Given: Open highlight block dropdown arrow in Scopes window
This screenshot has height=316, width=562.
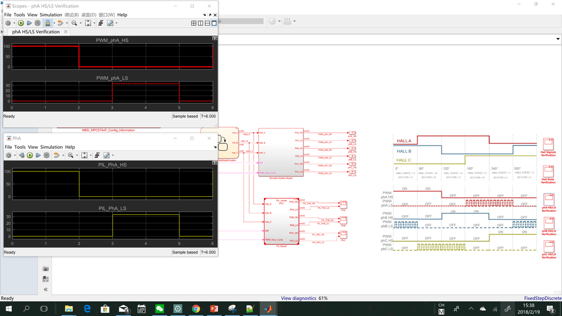Looking at the screenshot, I should (x=67, y=23).
